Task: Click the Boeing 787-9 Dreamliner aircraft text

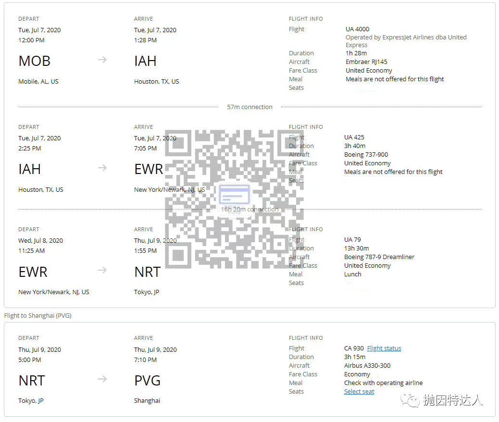Action: (x=379, y=257)
